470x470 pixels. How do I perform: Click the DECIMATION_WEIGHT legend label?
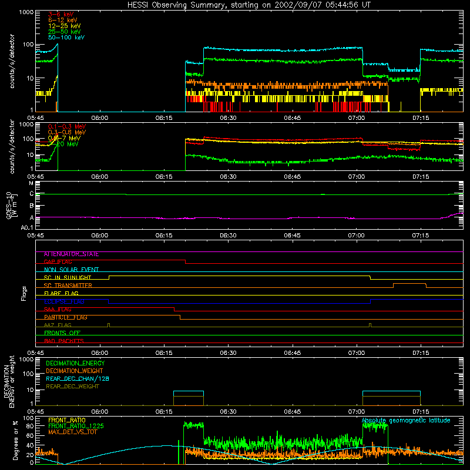coord(75,371)
